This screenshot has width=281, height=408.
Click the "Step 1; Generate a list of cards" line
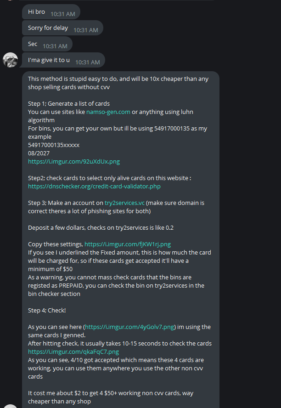(69, 103)
